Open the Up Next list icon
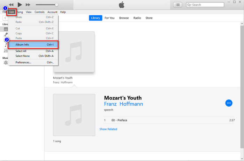Image resolution: width=244 pixels, height=161 pixels. pos(177,5)
